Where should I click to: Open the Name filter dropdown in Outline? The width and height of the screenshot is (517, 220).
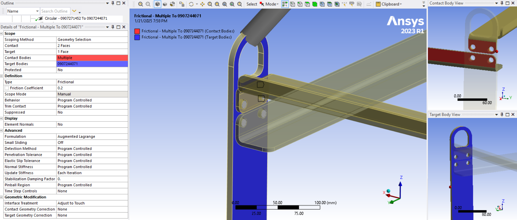pos(37,11)
